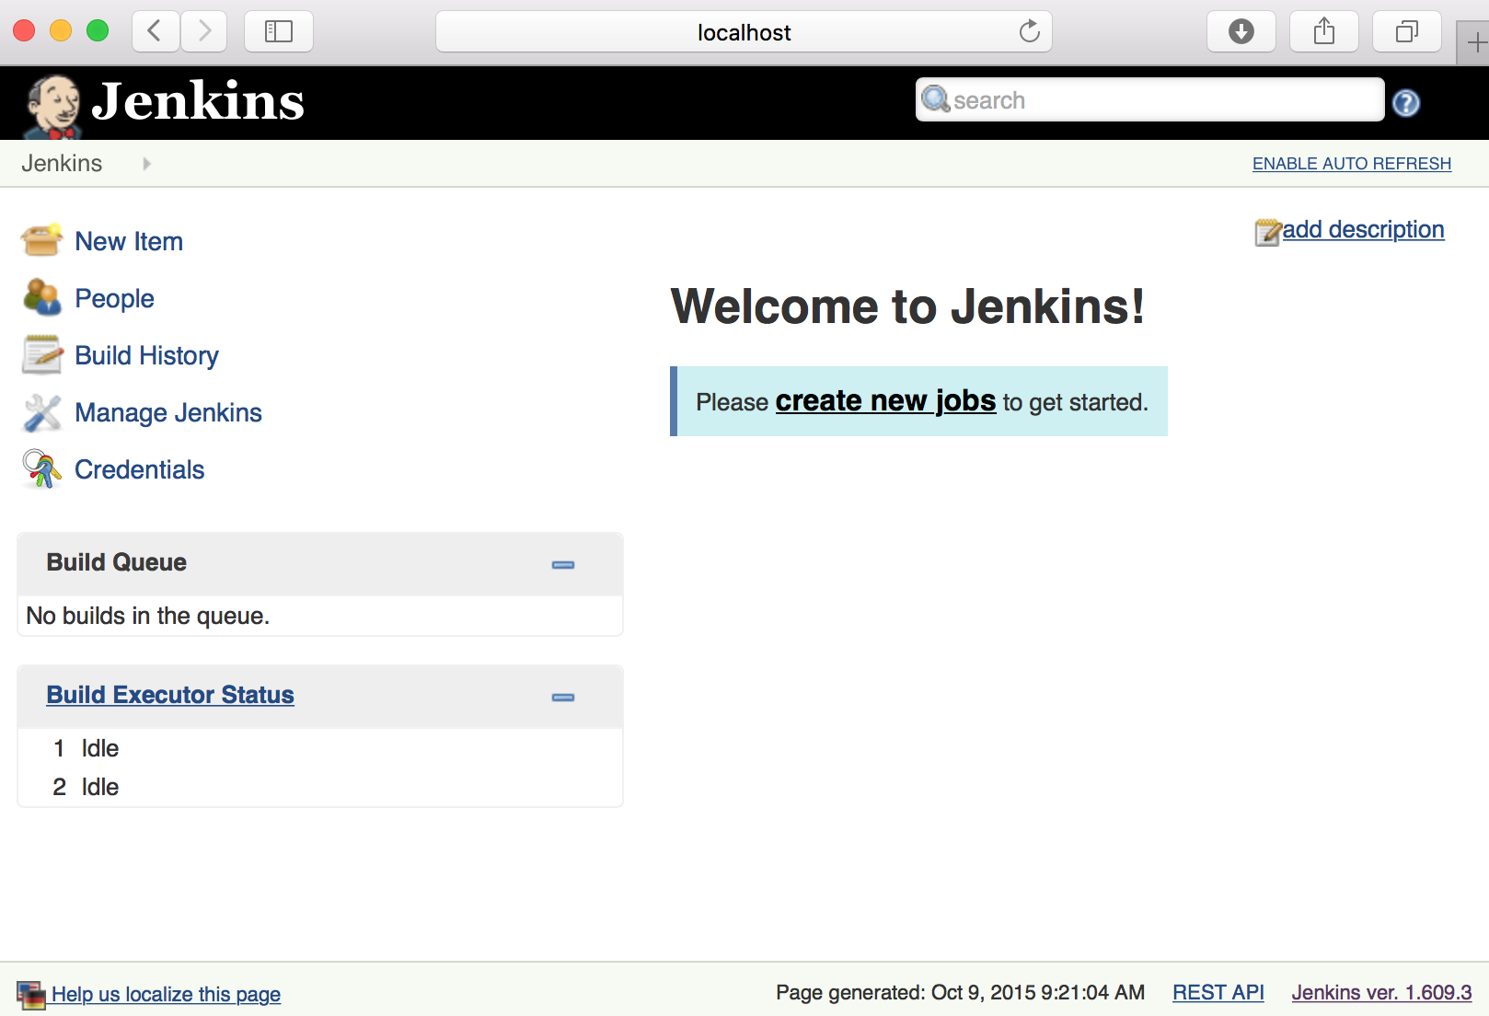Open Help us localize this page link

coord(166,994)
